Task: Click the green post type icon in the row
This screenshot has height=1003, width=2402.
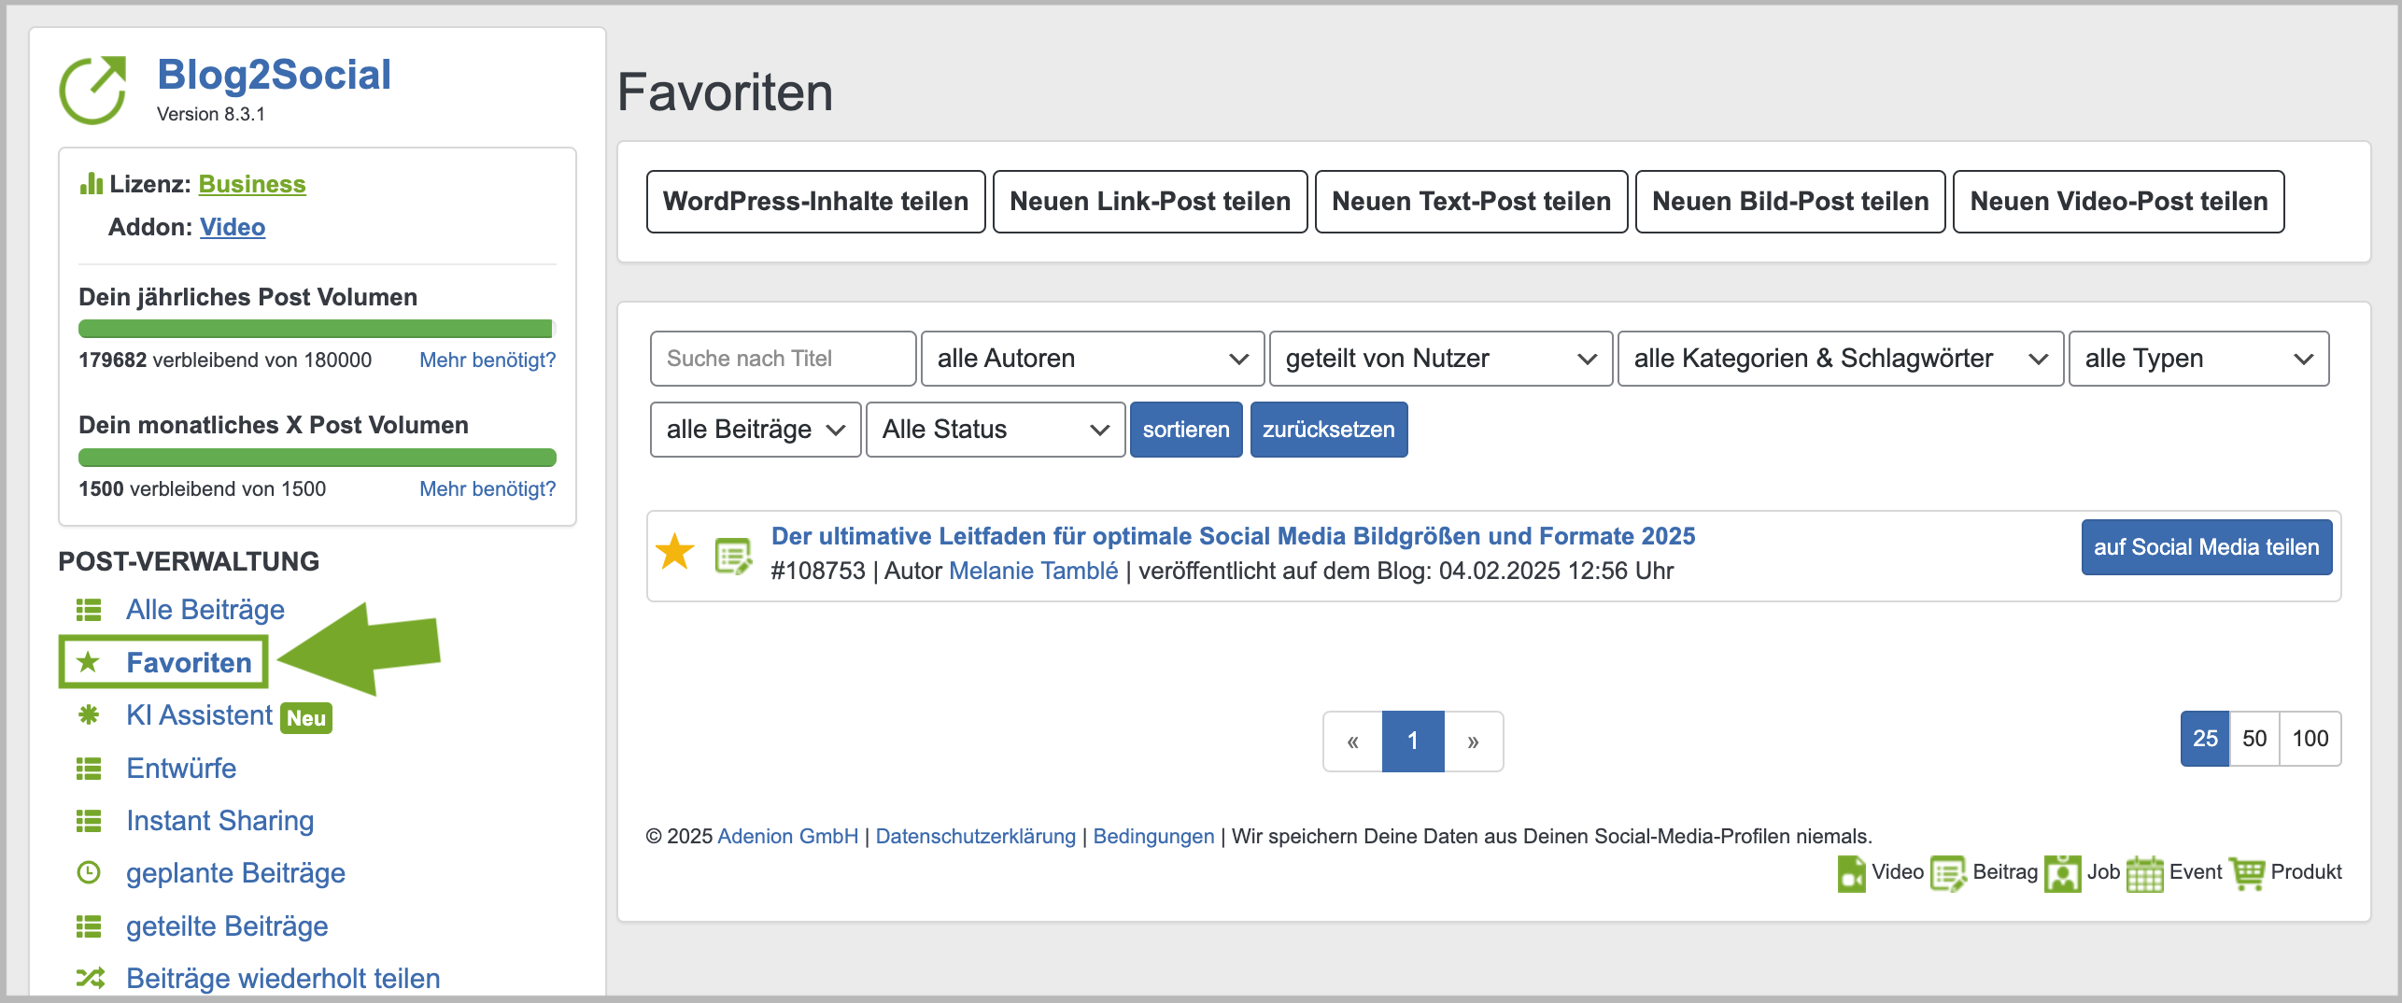Action: (x=733, y=556)
